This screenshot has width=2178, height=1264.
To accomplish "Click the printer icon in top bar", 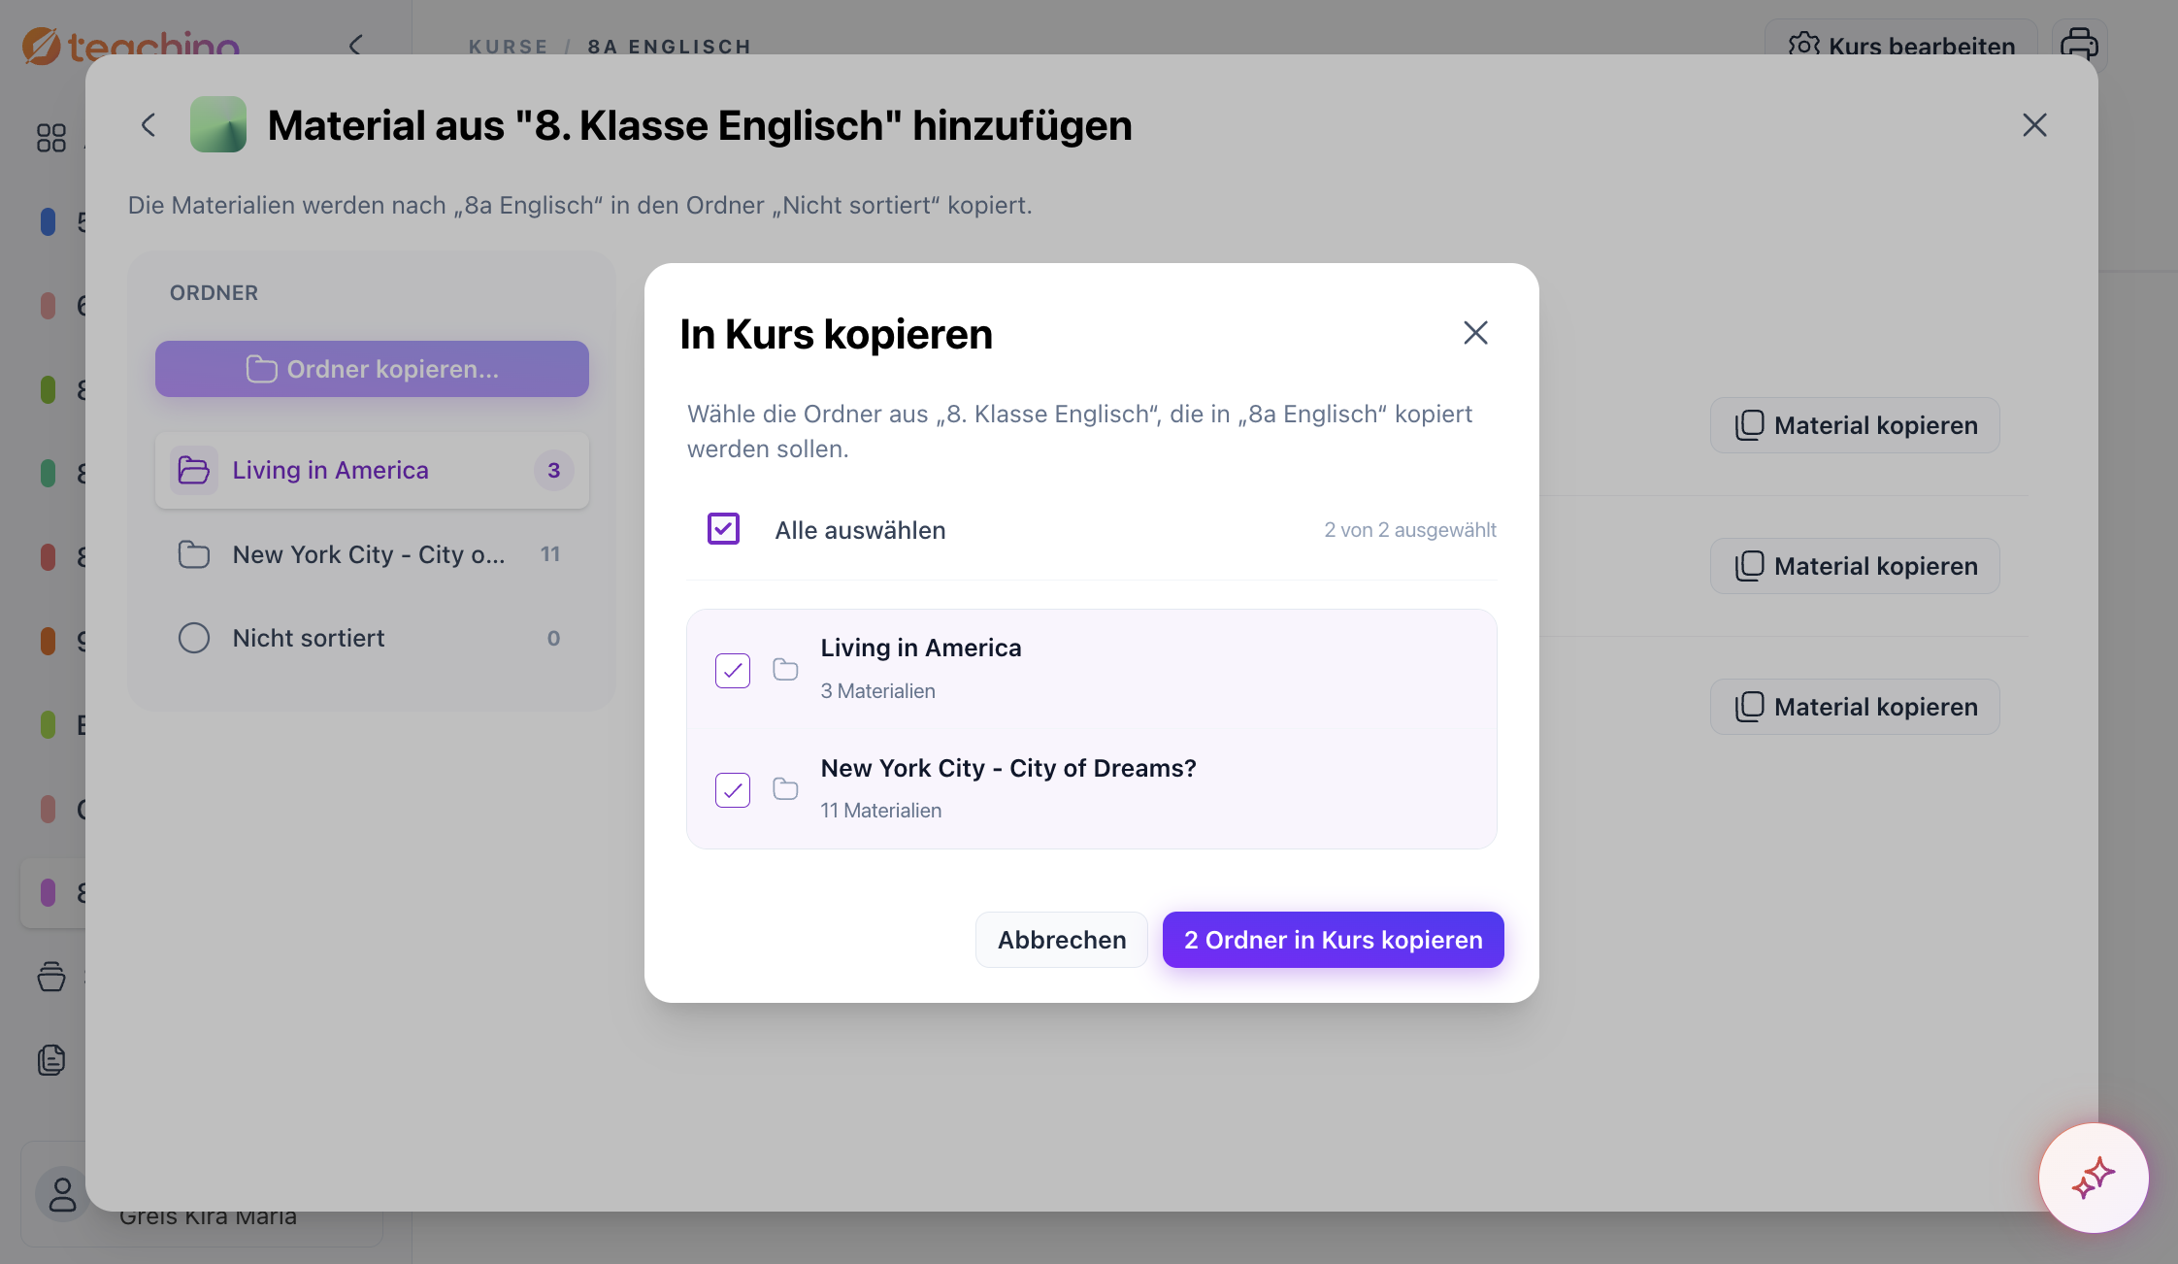I will click(x=2079, y=46).
